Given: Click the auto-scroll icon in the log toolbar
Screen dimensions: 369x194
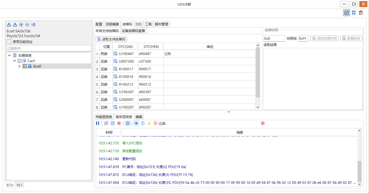Looking at the screenshot, I should tap(128, 123).
